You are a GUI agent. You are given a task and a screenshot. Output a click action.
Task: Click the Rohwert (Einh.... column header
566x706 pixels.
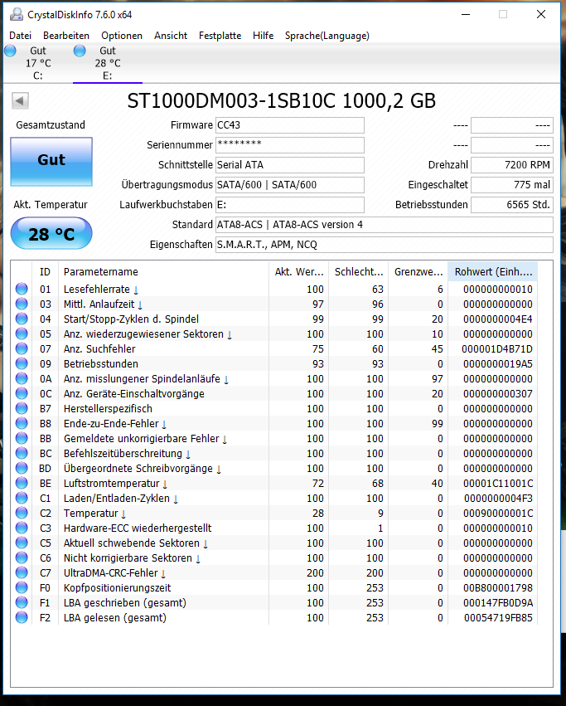pyautogui.click(x=493, y=272)
